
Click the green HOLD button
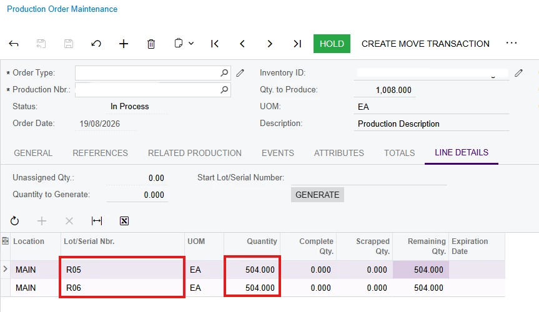(x=332, y=44)
